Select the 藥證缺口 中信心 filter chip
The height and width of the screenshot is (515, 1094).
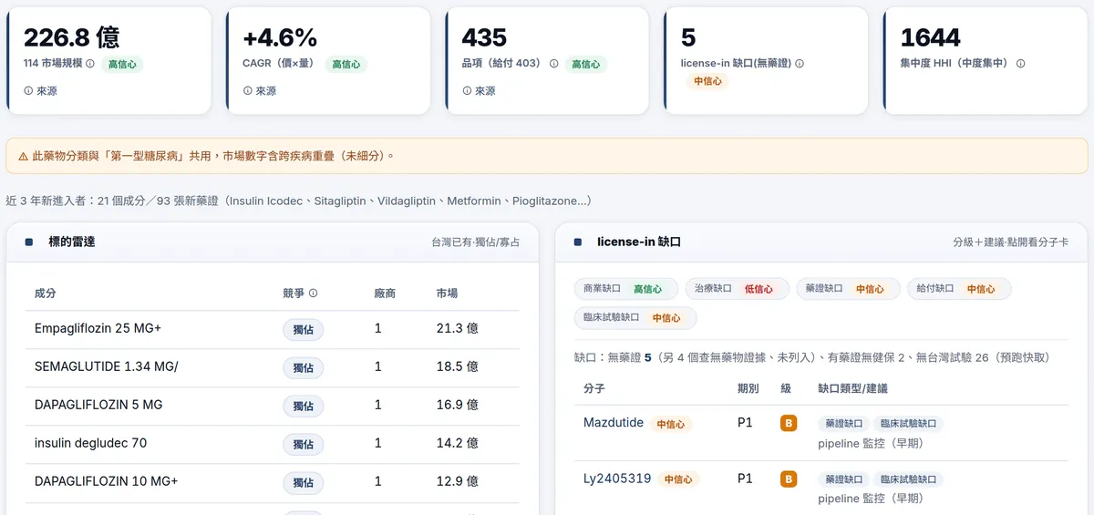[x=847, y=289]
